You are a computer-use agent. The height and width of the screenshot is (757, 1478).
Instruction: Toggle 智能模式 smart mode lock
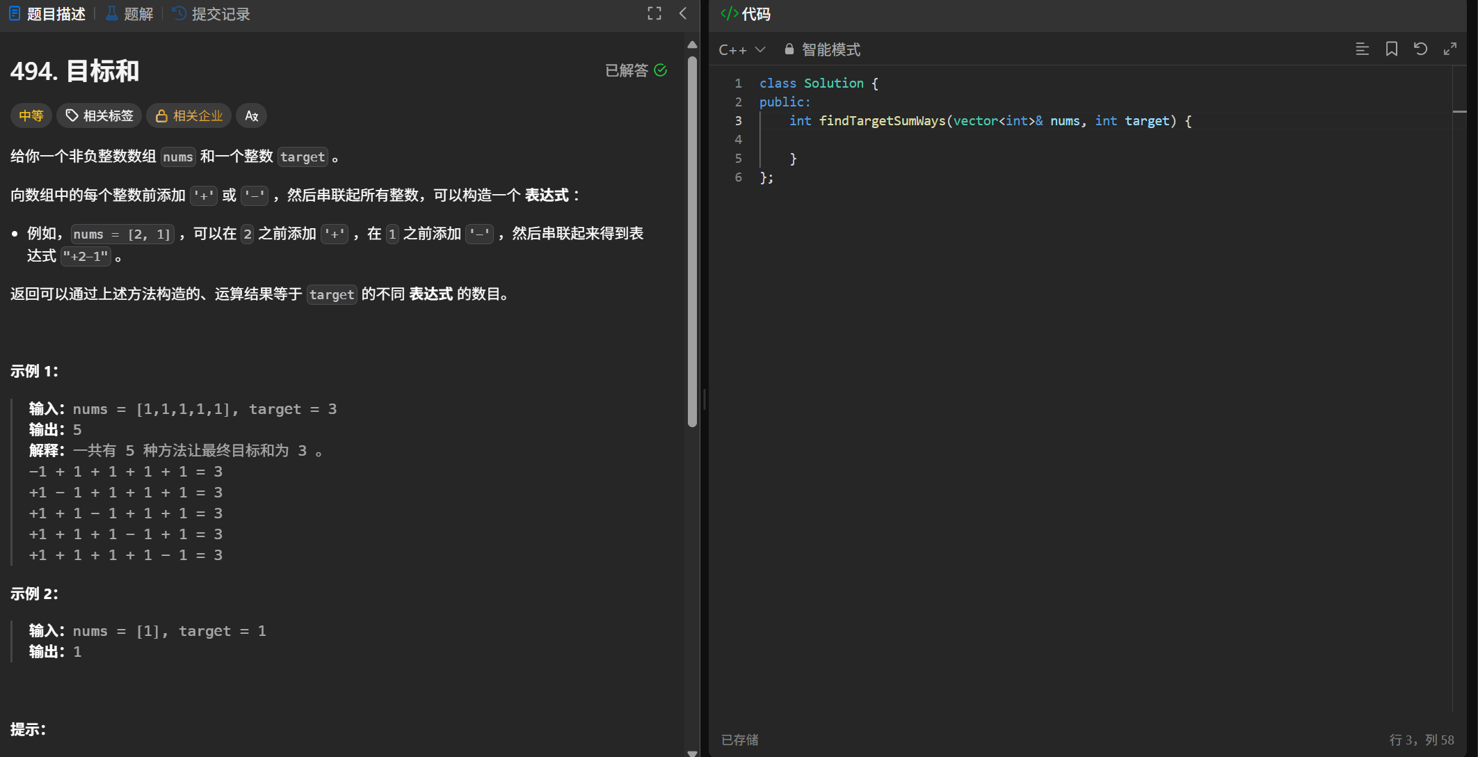822,49
